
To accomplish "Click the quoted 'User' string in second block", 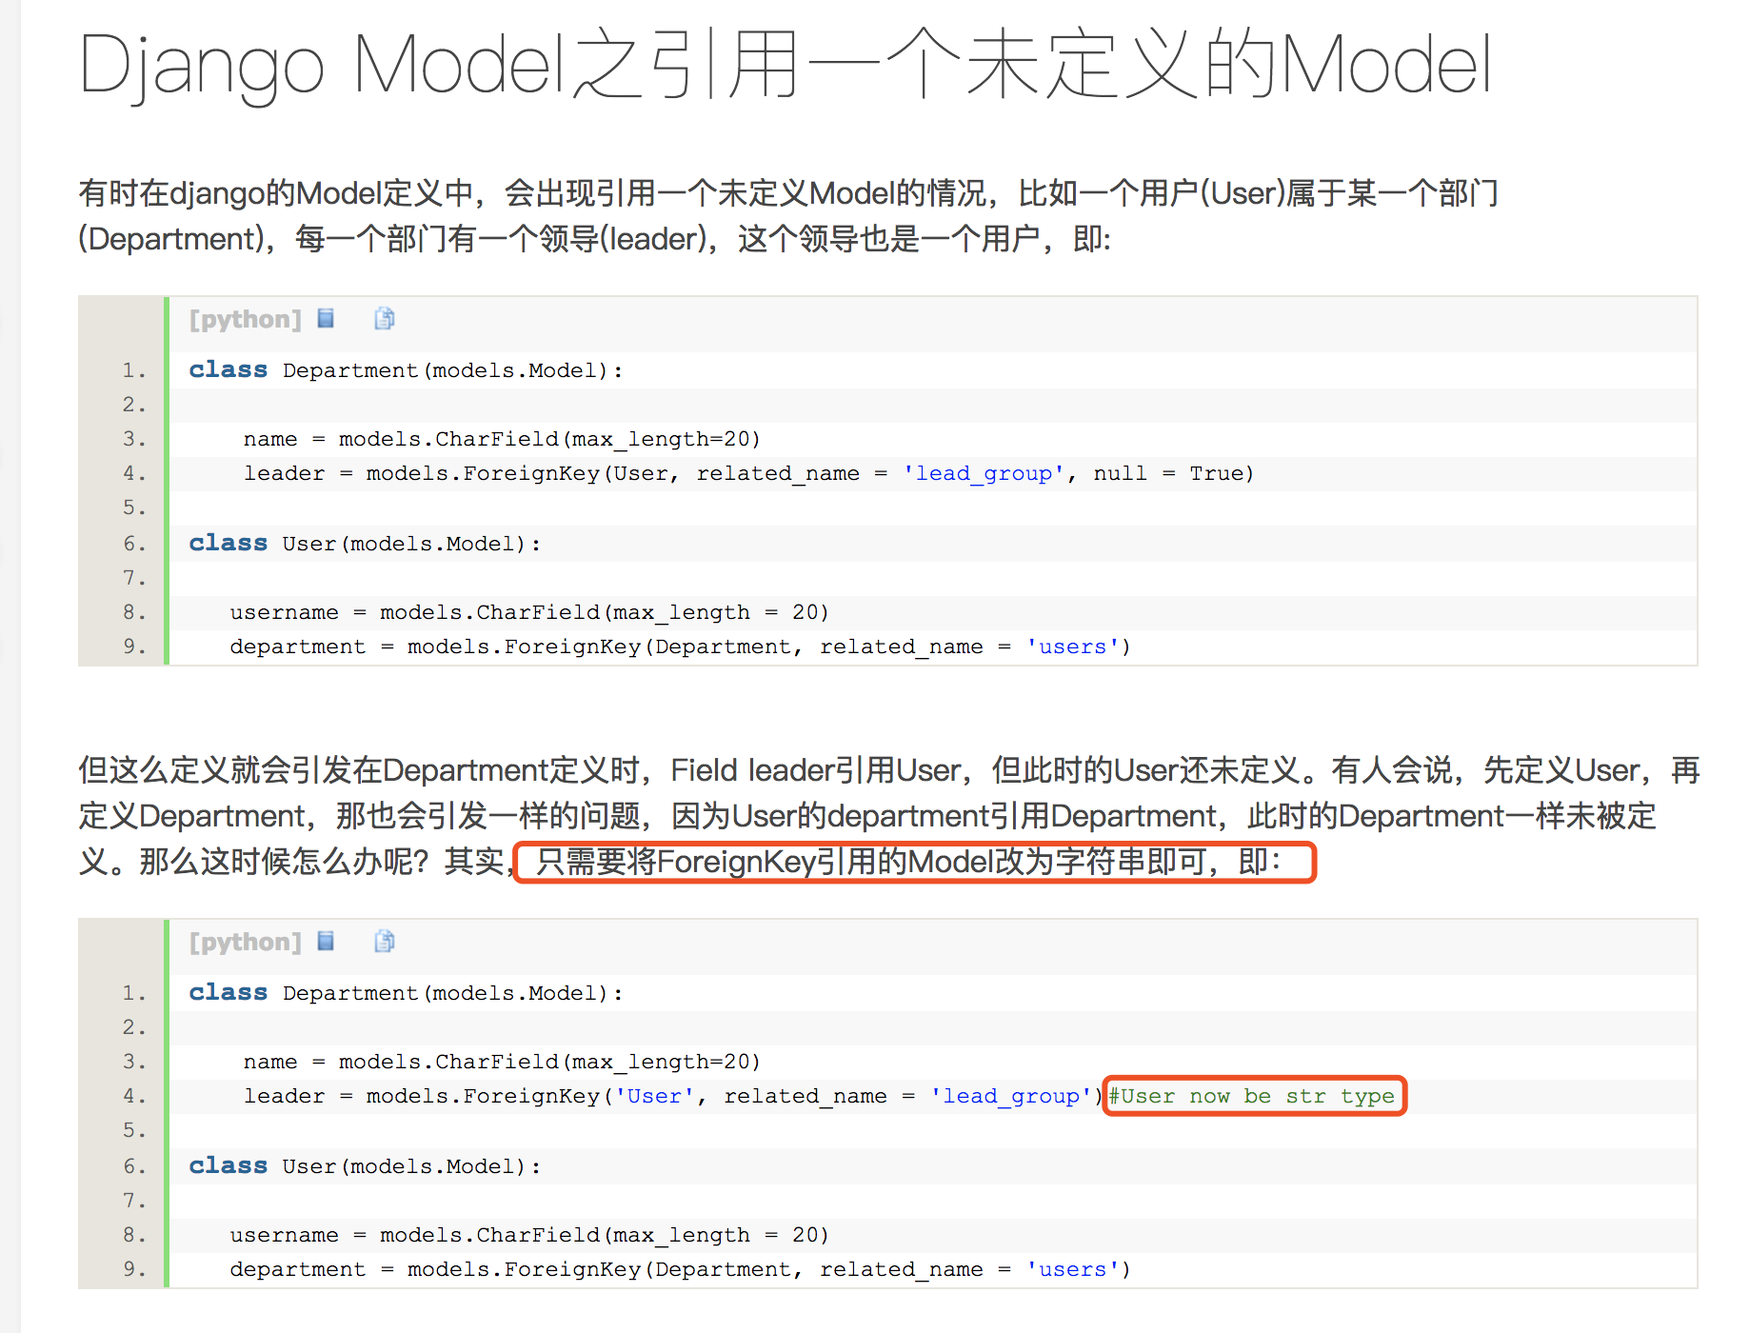I will pos(654,1096).
